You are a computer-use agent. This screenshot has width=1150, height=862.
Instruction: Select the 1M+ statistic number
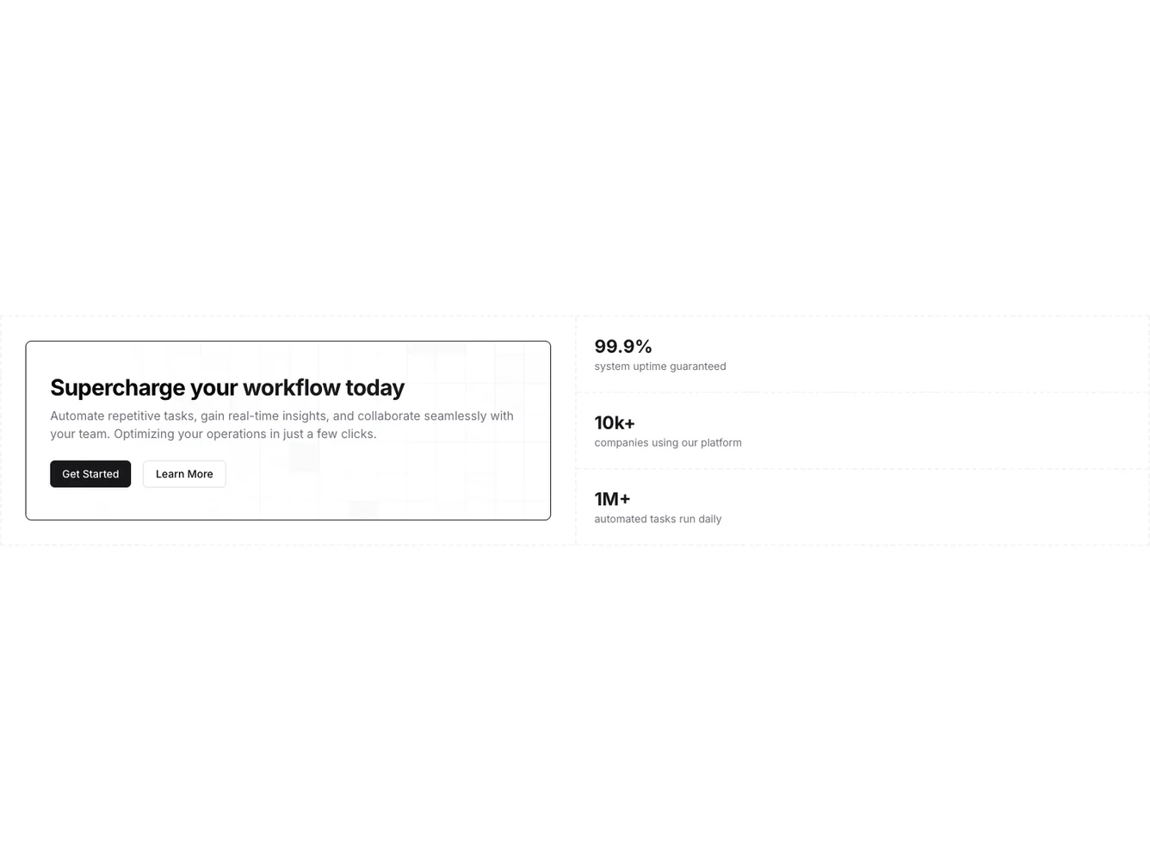pos(612,499)
